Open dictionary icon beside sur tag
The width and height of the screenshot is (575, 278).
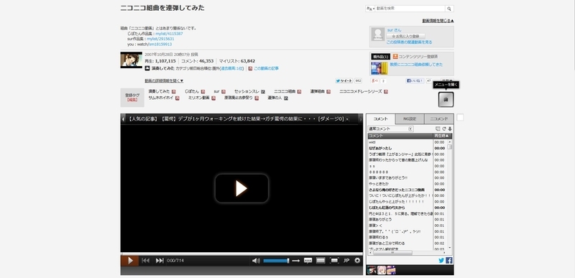[224, 92]
